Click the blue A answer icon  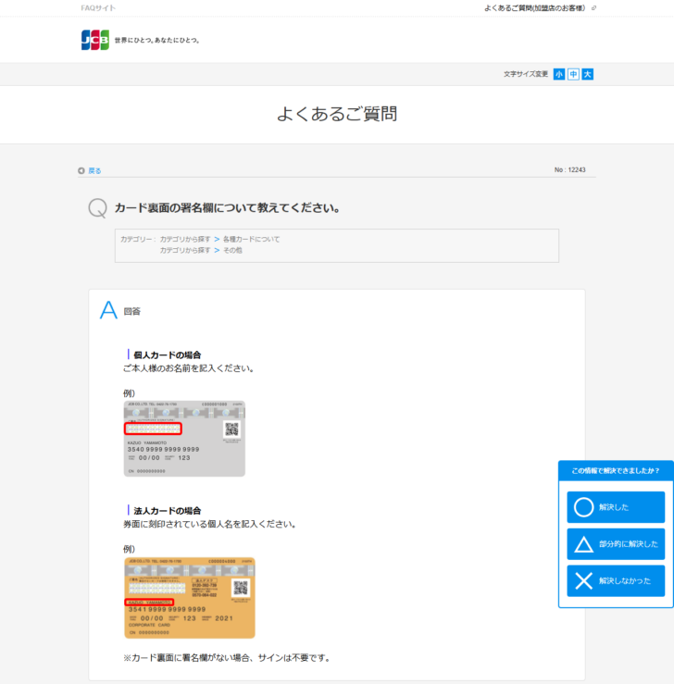tap(108, 310)
